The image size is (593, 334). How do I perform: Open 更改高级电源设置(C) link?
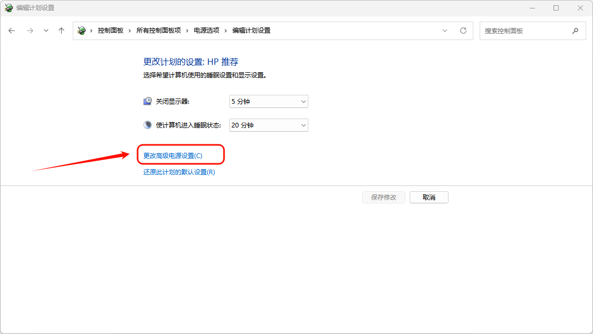pos(173,155)
